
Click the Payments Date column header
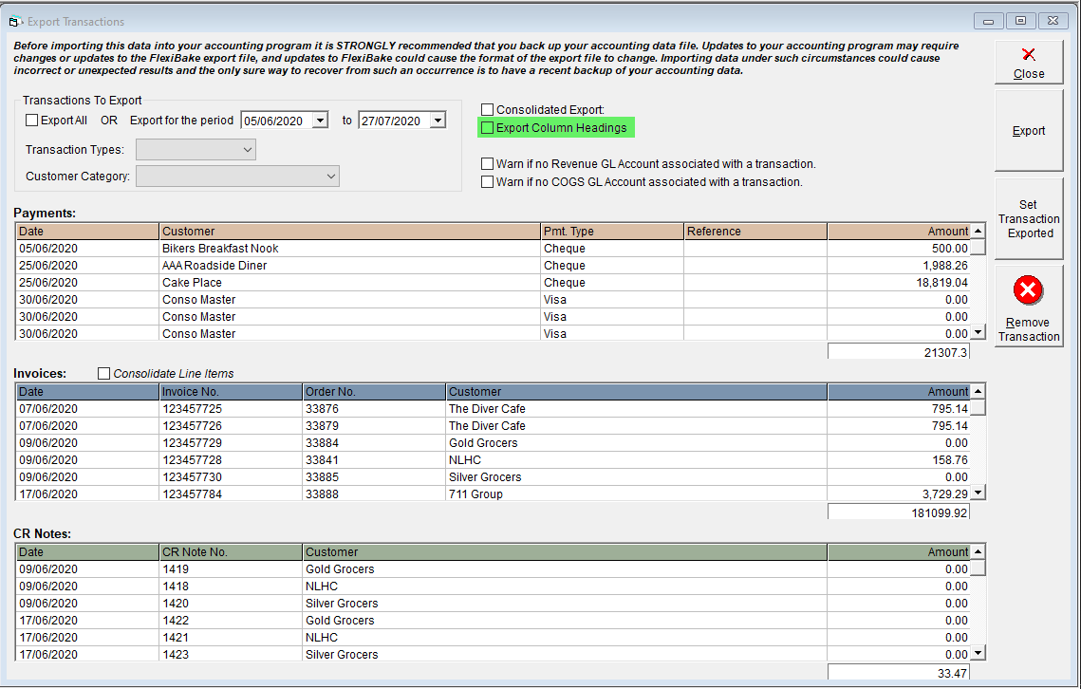tap(87, 231)
